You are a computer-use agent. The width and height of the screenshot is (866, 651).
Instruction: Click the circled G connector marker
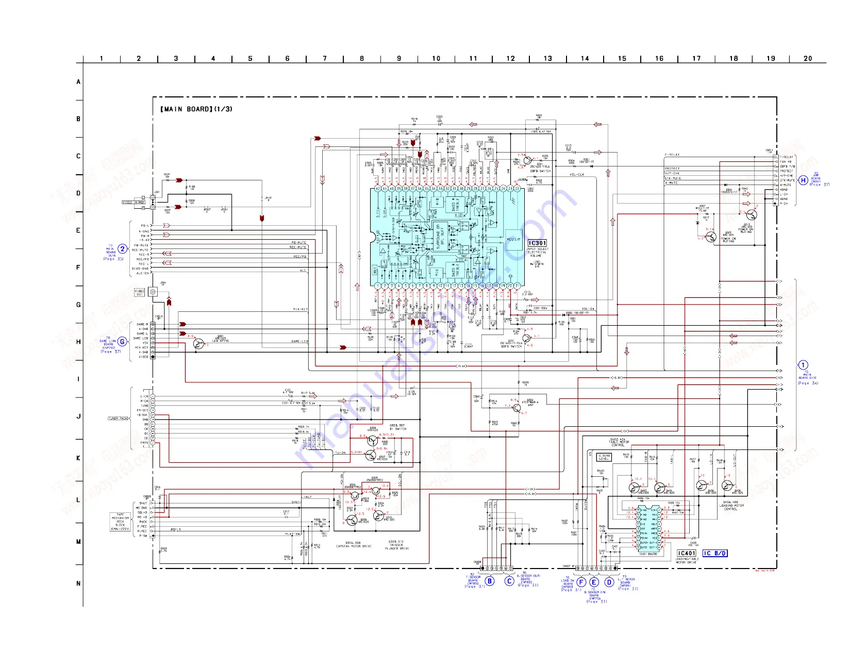[122, 341]
